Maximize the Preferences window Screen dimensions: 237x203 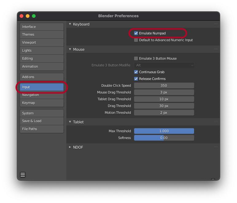click(34, 16)
